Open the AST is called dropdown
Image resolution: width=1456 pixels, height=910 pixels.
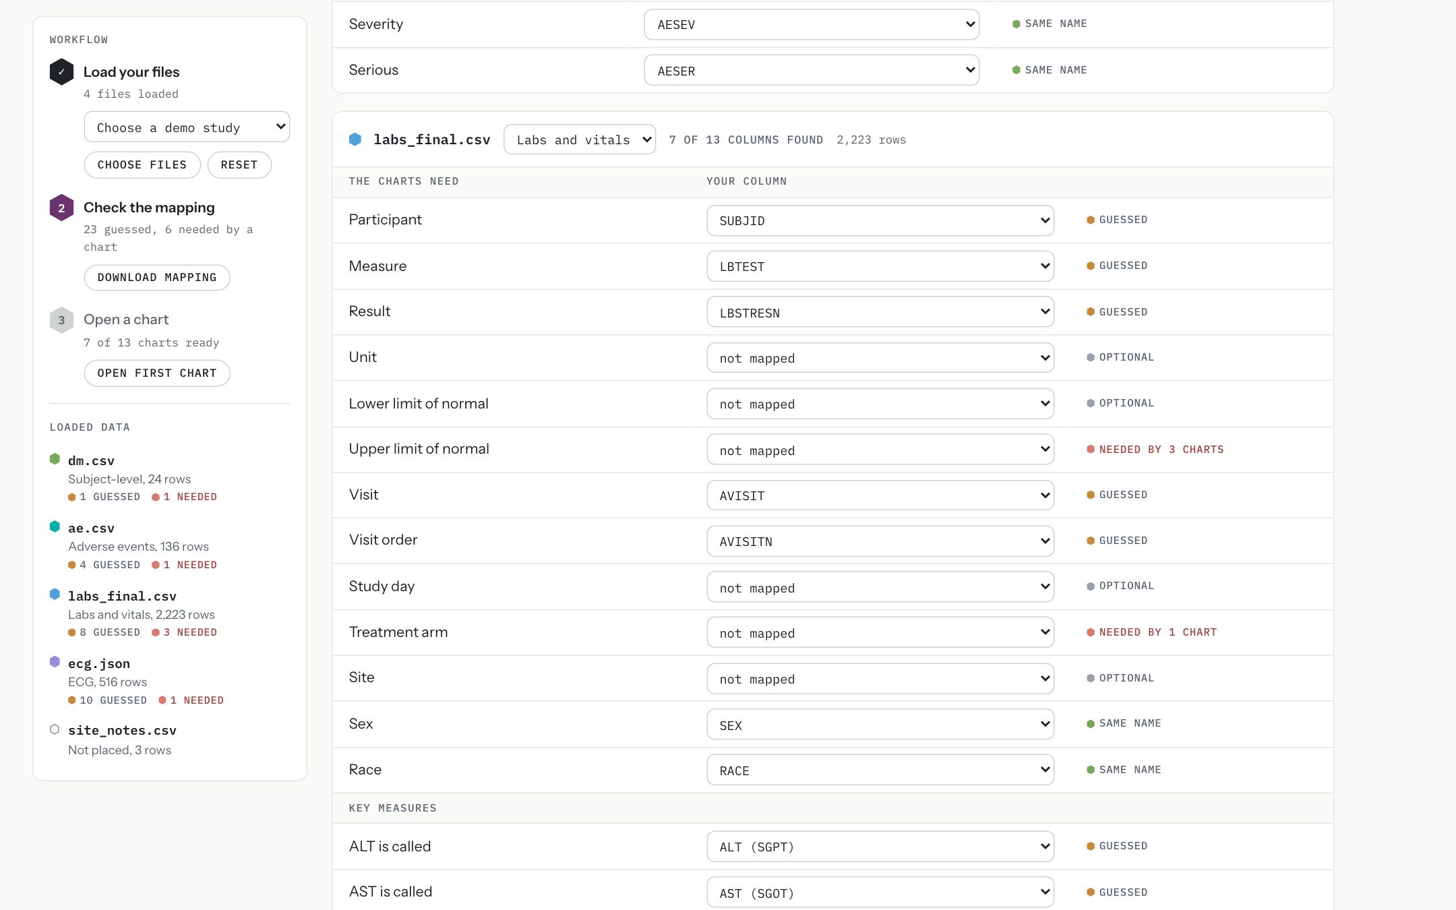pyautogui.click(x=880, y=892)
